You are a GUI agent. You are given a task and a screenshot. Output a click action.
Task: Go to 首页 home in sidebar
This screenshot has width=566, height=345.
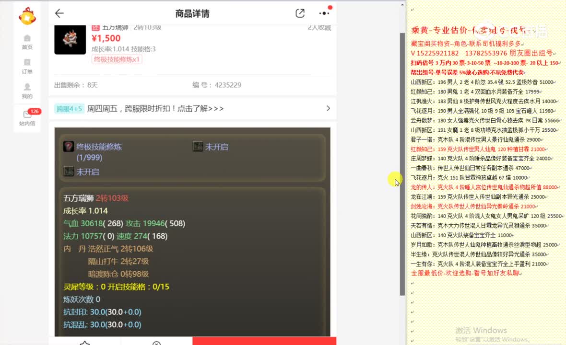click(27, 42)
